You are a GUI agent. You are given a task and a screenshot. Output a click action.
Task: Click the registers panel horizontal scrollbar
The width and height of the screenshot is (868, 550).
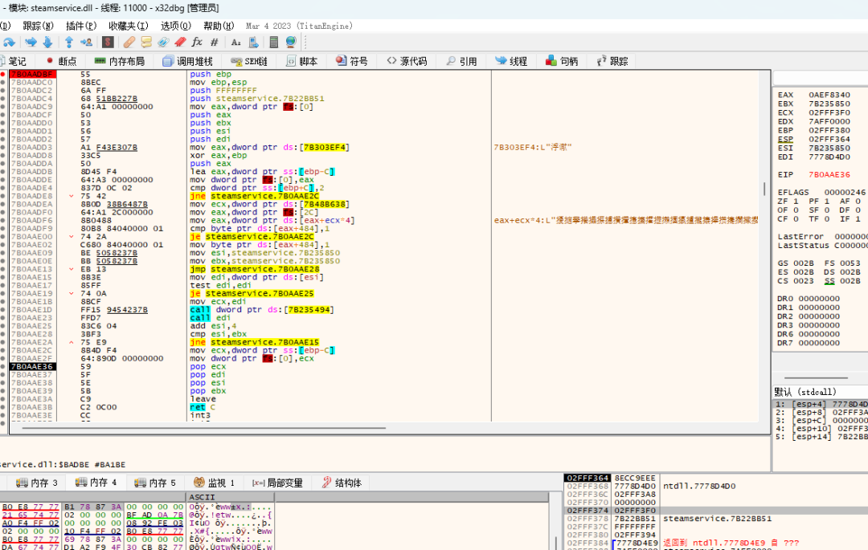click(816, 378)
